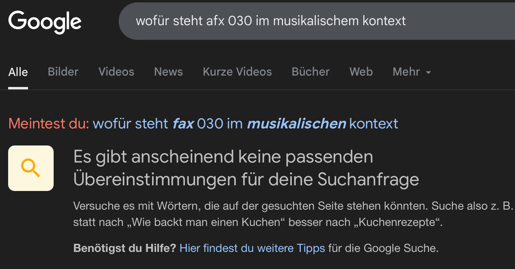Follow the suggested 'wofür steht fax 030' query
Viewport: 515px width, 269px height.
tap(245, 124)
